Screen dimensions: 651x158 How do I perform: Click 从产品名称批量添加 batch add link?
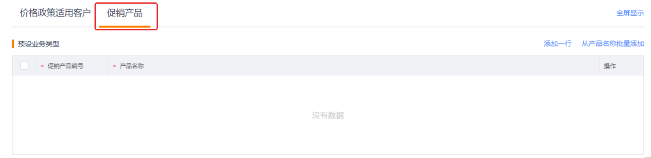click(612, 44)
